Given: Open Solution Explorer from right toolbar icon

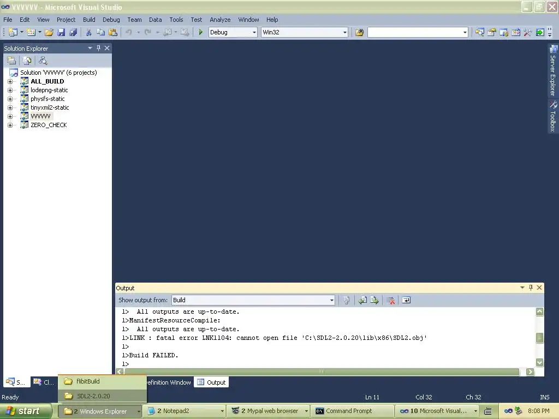Looking at the screenshot, I should click(x=480, y=32).
